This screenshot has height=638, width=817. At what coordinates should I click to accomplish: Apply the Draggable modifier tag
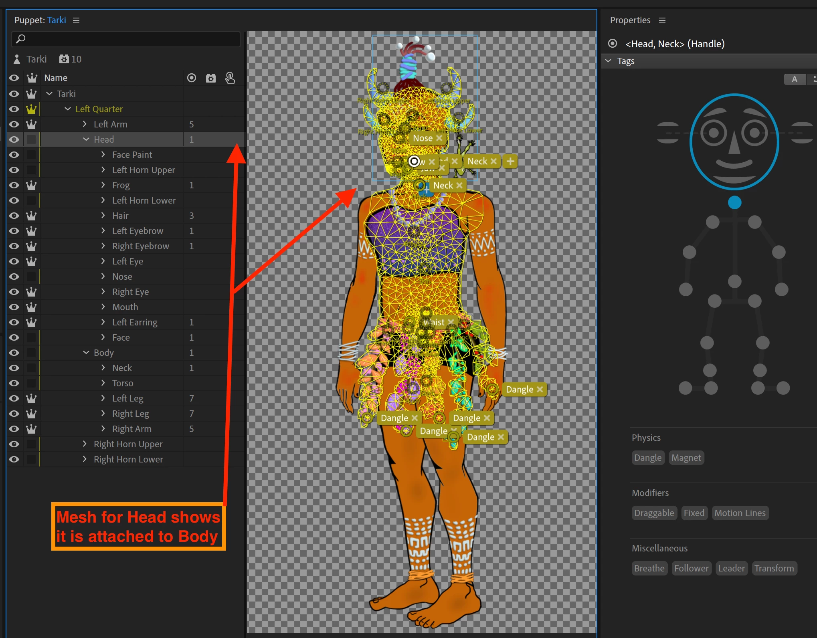(x=654, y=513)
